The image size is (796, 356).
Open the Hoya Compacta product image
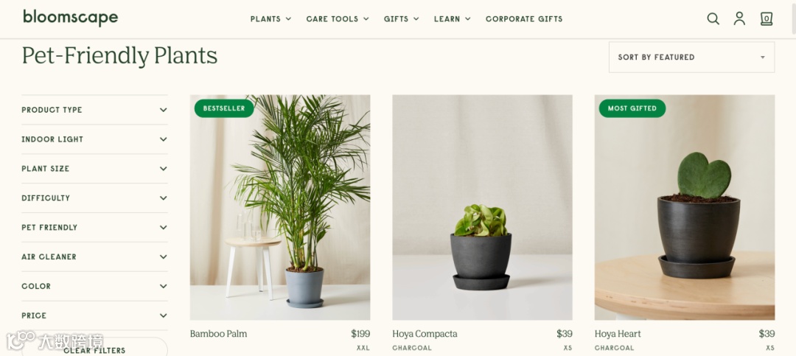point(482,207)
